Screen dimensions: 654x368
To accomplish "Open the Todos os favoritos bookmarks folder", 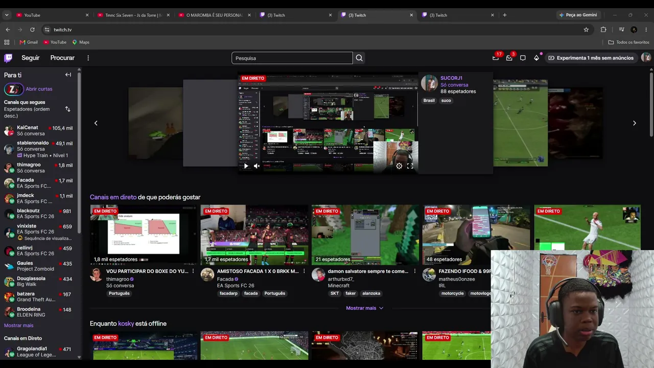I will point(629,42).
